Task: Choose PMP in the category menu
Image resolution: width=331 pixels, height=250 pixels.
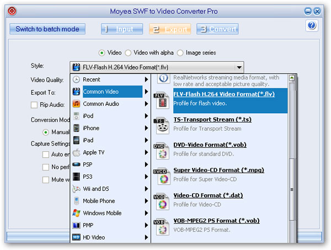Action: [110, 225]
